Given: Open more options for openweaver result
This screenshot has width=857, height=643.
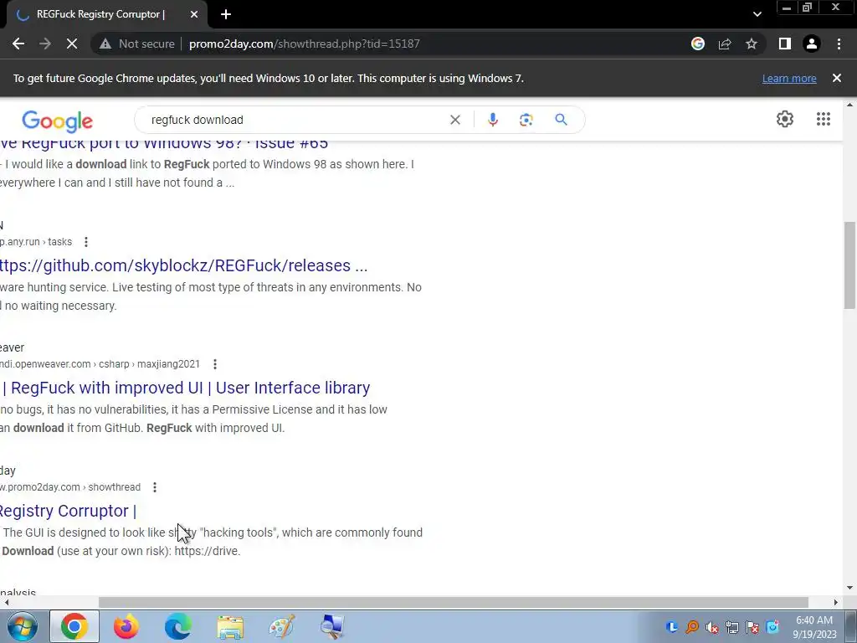Looking at the screenshot, I should tap(215, 364).
